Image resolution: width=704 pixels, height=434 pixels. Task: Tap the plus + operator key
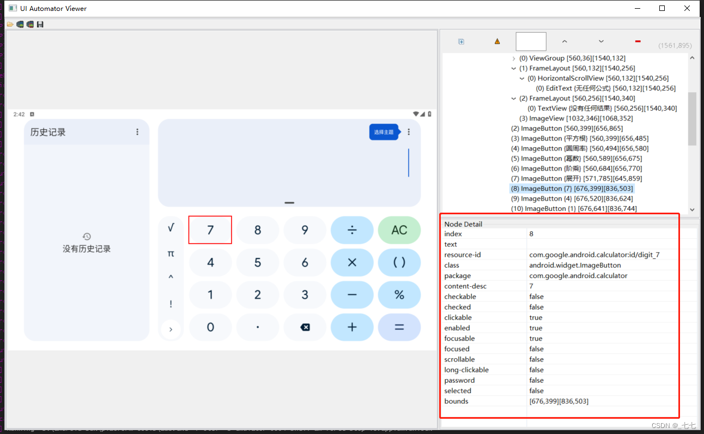tap(352, 327)
